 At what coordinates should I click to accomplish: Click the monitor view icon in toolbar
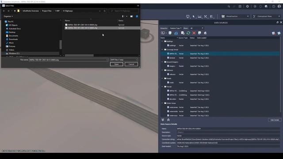pyautogui.click(x=187, y=16)
